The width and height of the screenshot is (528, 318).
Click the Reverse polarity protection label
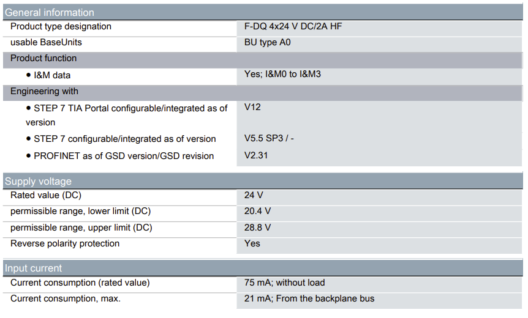tap(65, 243)
